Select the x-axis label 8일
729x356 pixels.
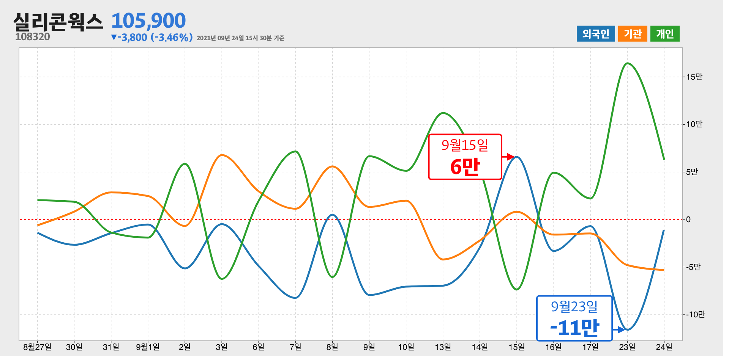click(332, 347)
